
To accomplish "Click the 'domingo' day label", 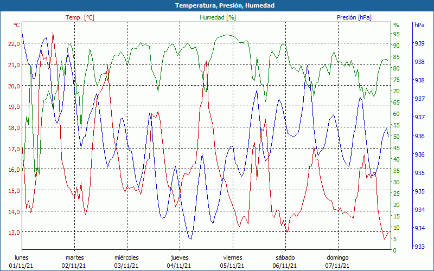I will (x=337, y=257).
